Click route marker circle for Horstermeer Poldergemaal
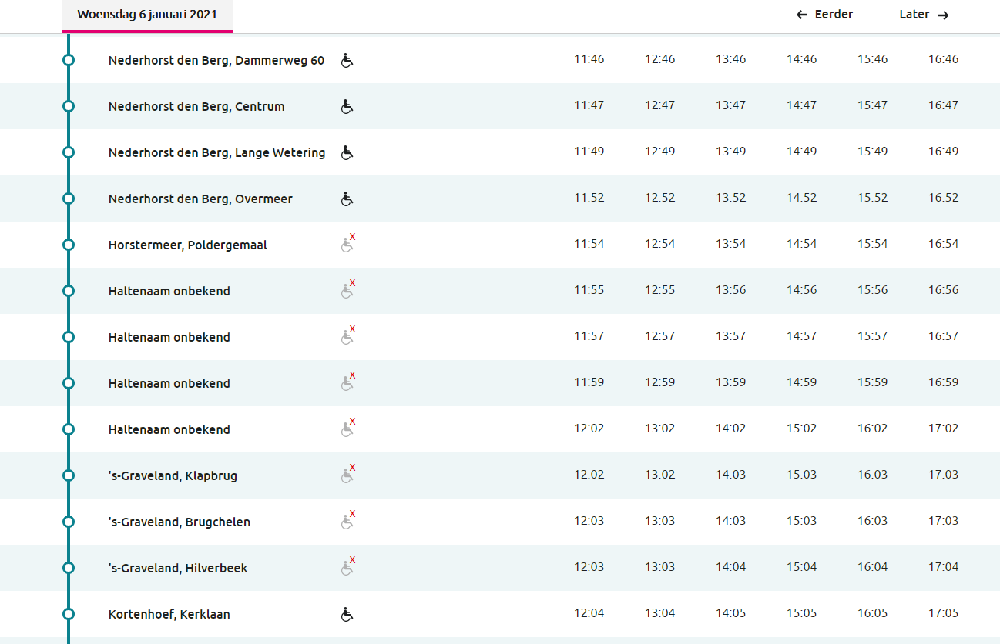The image size is (1000, 644). tap(69, 245)
